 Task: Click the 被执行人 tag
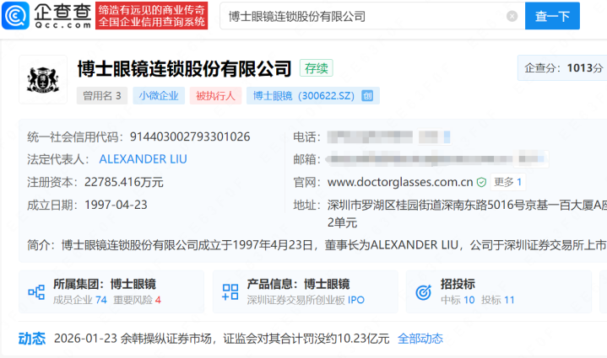(x=215, y=95)
